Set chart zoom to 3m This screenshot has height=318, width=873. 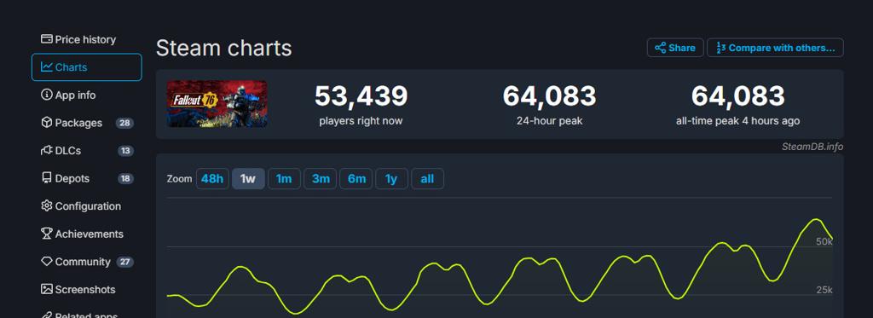click(321, 179)
